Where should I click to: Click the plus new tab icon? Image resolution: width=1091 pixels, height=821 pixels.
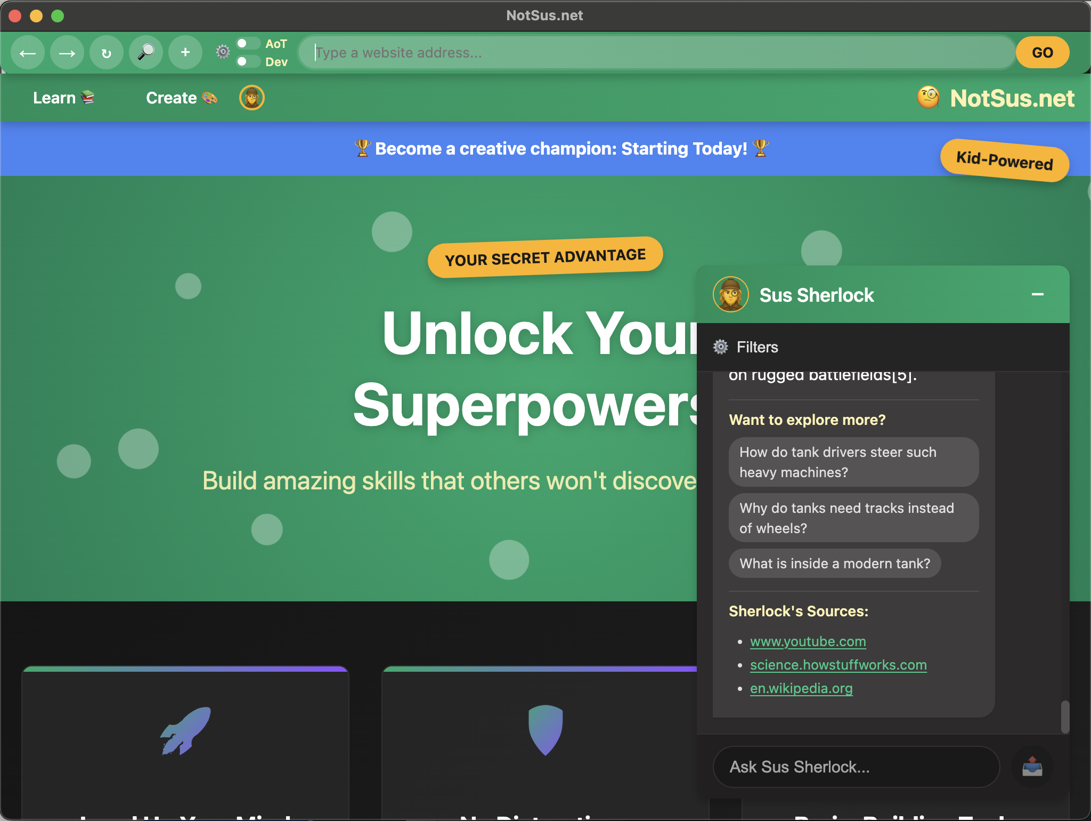pos(185,53)
